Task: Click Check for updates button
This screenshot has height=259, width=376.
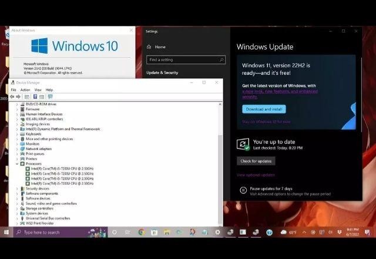Action: [256, 161]
